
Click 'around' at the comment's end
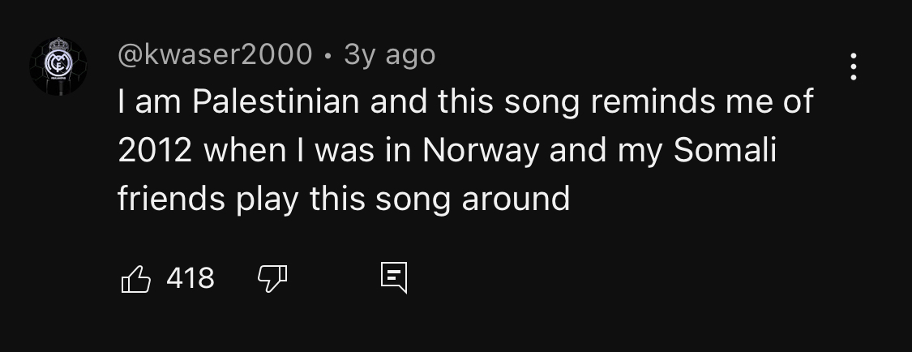point(516,199)
